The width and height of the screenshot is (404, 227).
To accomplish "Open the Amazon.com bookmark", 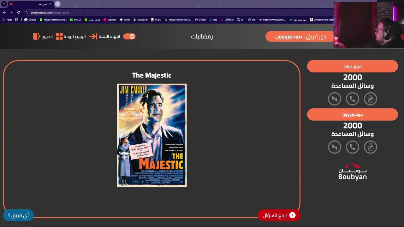I will 322,20.
